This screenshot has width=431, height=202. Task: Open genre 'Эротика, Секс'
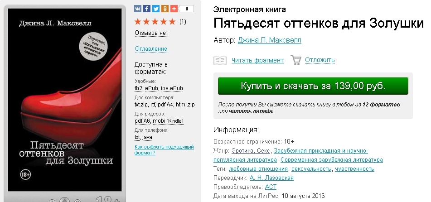coord(251,151)
